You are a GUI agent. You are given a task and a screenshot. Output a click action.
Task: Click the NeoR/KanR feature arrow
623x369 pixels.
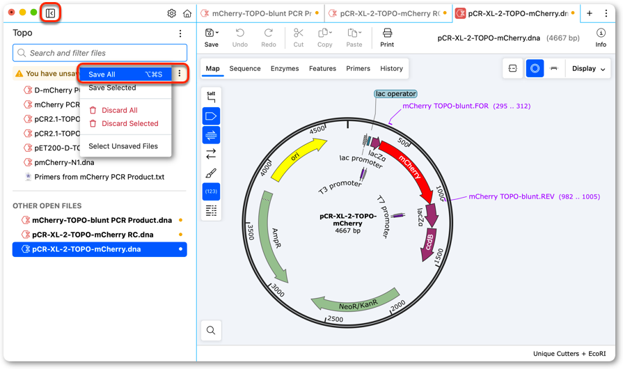356,302
